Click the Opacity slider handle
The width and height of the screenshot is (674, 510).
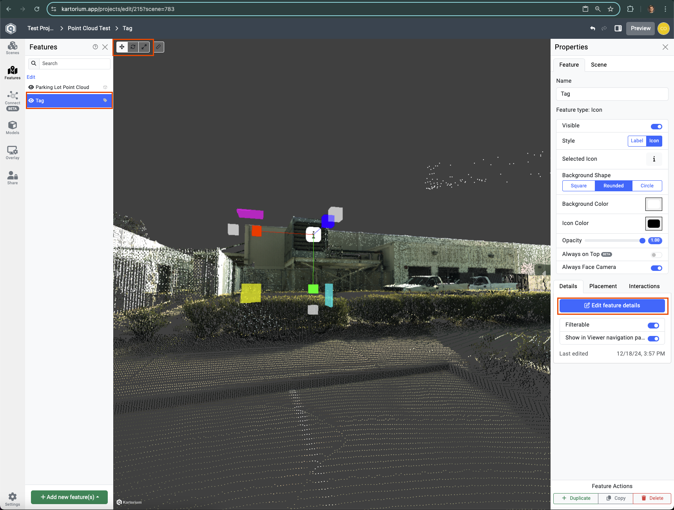point(642,241)
